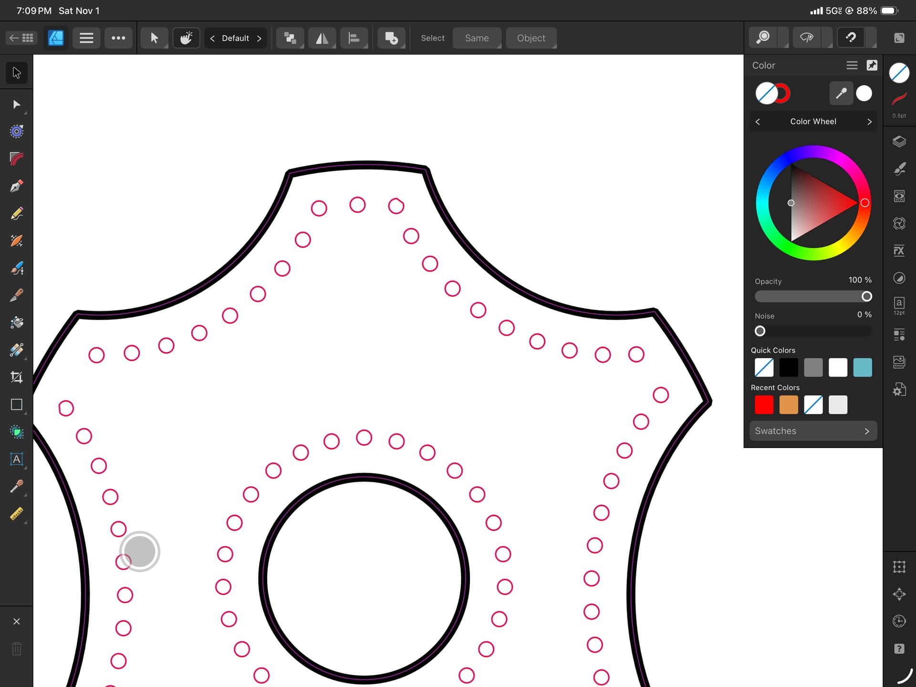Tap the Opacity slider handle
The height and width of the screenshot is (687, 916).
tap(866, 296)
